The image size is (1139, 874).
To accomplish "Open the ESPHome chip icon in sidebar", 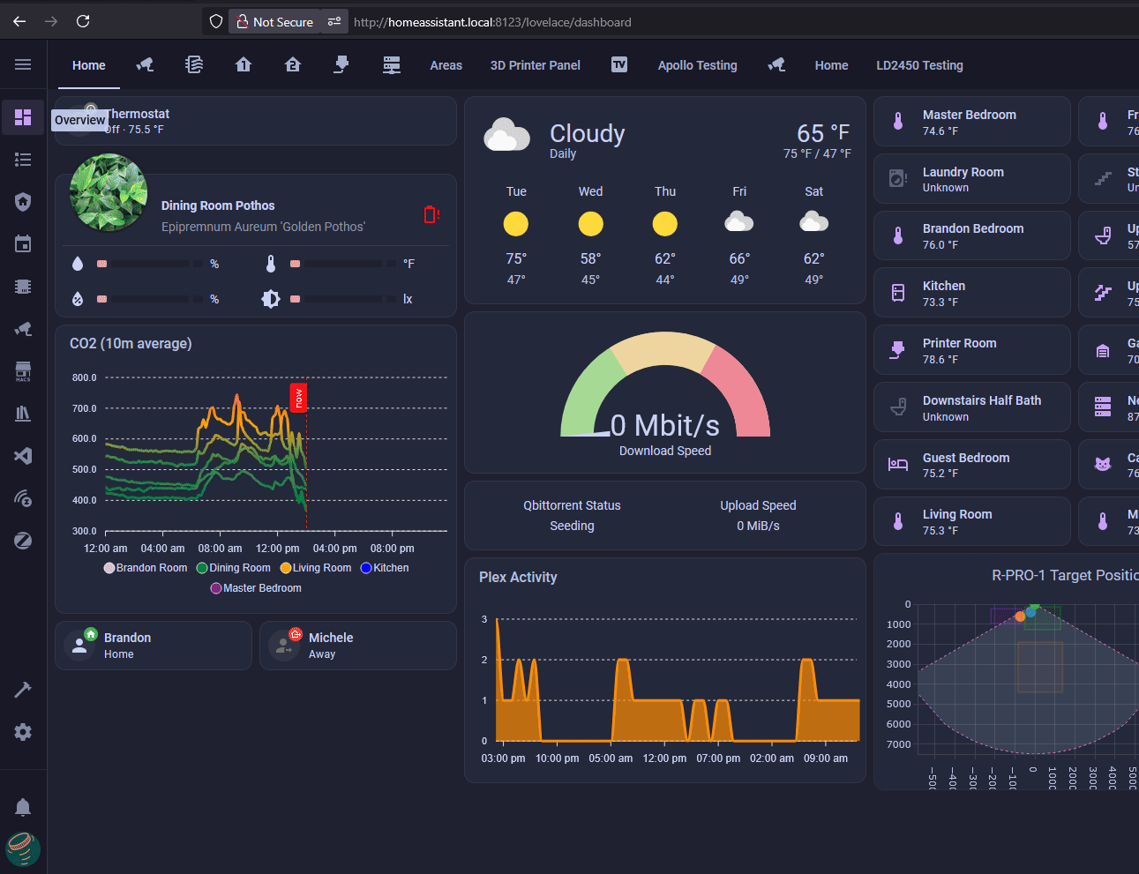I will pos(23,287).
